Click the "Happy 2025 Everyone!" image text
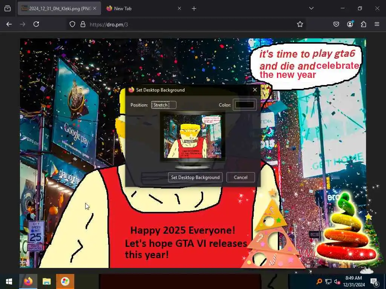 [183, 231]
